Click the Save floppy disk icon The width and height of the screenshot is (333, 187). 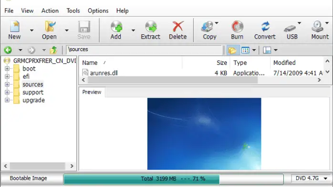pos(84,27)
